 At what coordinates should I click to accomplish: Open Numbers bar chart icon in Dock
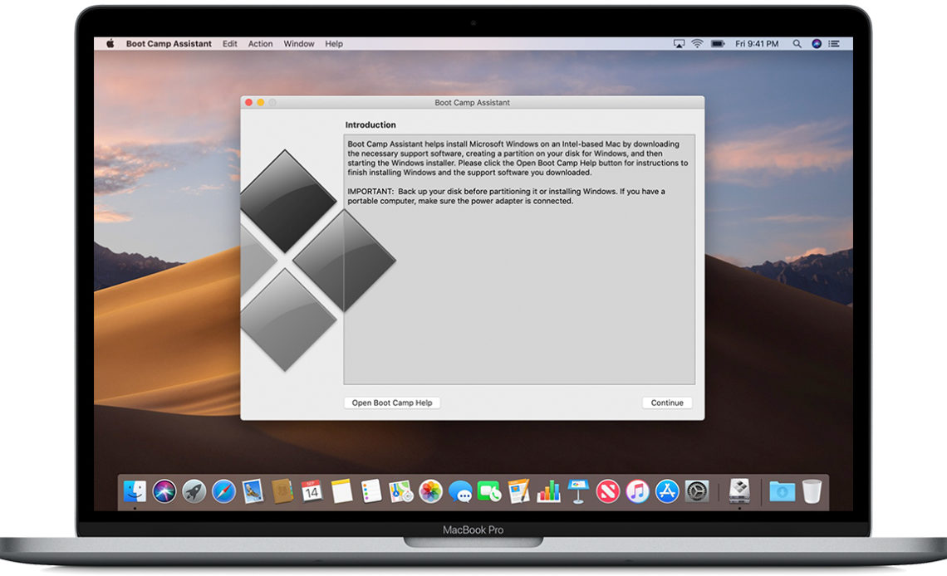tap(548, 491)
